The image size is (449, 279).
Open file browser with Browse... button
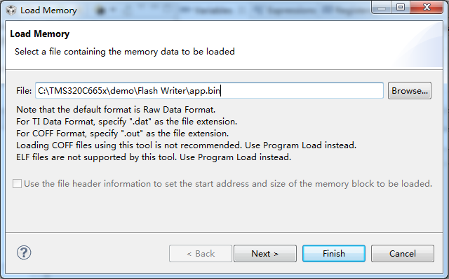(x=410, y=91)
